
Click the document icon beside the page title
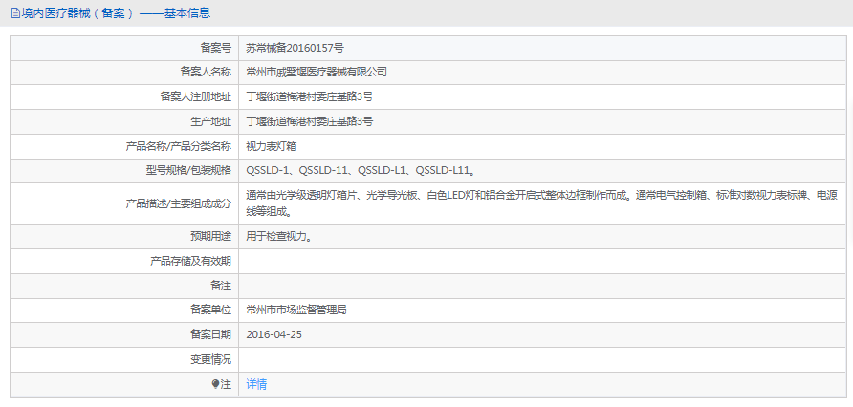14,13
